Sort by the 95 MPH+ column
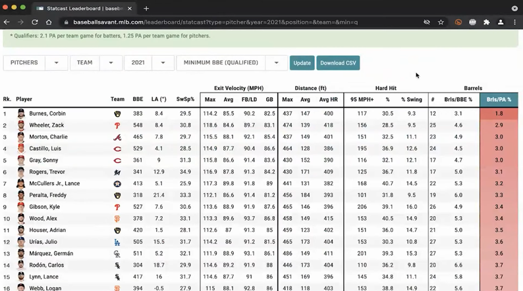This screenshot has width=523, height=291. (362, 99)
